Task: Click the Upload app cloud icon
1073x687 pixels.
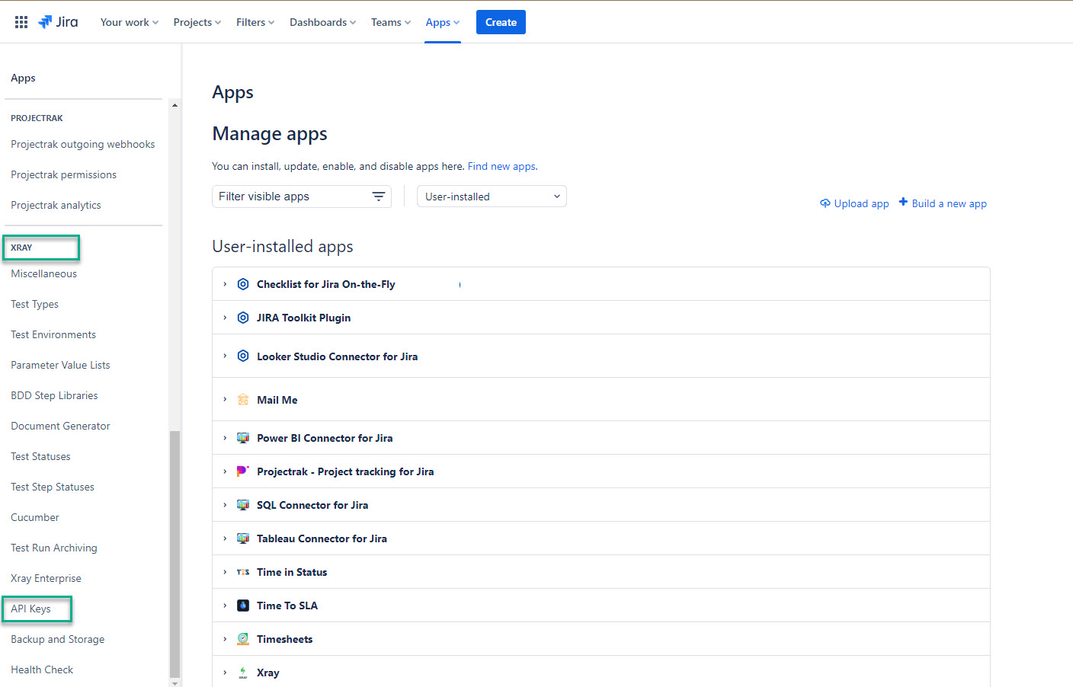Action: (x=825, y=203)
